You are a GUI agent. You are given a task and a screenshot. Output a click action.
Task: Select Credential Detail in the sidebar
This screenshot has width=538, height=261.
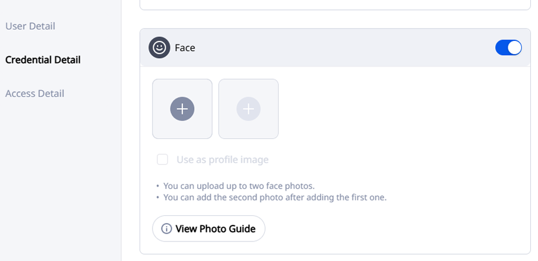pos(43,60)
